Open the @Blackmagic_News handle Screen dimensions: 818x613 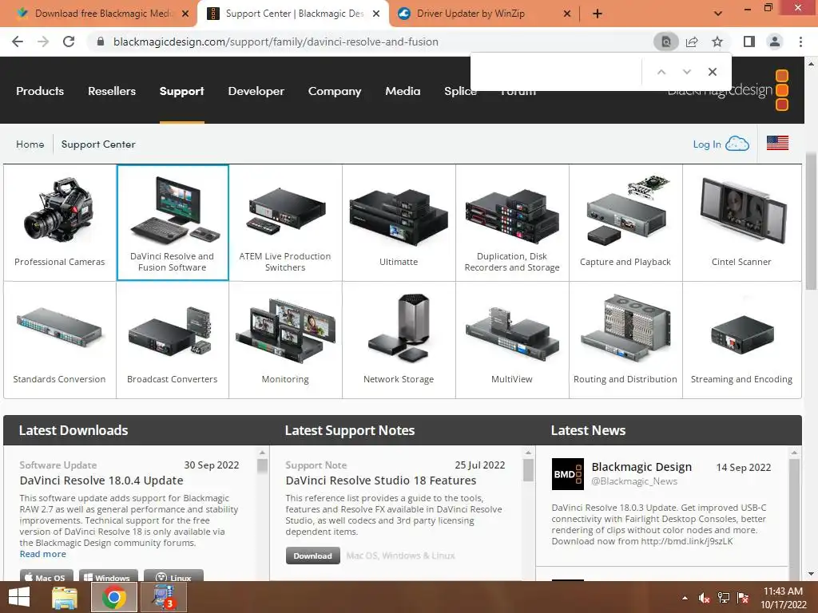pos(633,481)
